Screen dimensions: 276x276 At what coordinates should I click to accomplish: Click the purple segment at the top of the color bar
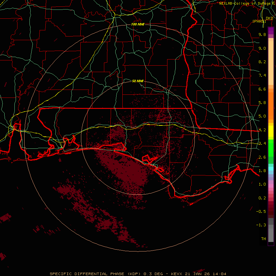pyautogui.click(x=271, y=31)
